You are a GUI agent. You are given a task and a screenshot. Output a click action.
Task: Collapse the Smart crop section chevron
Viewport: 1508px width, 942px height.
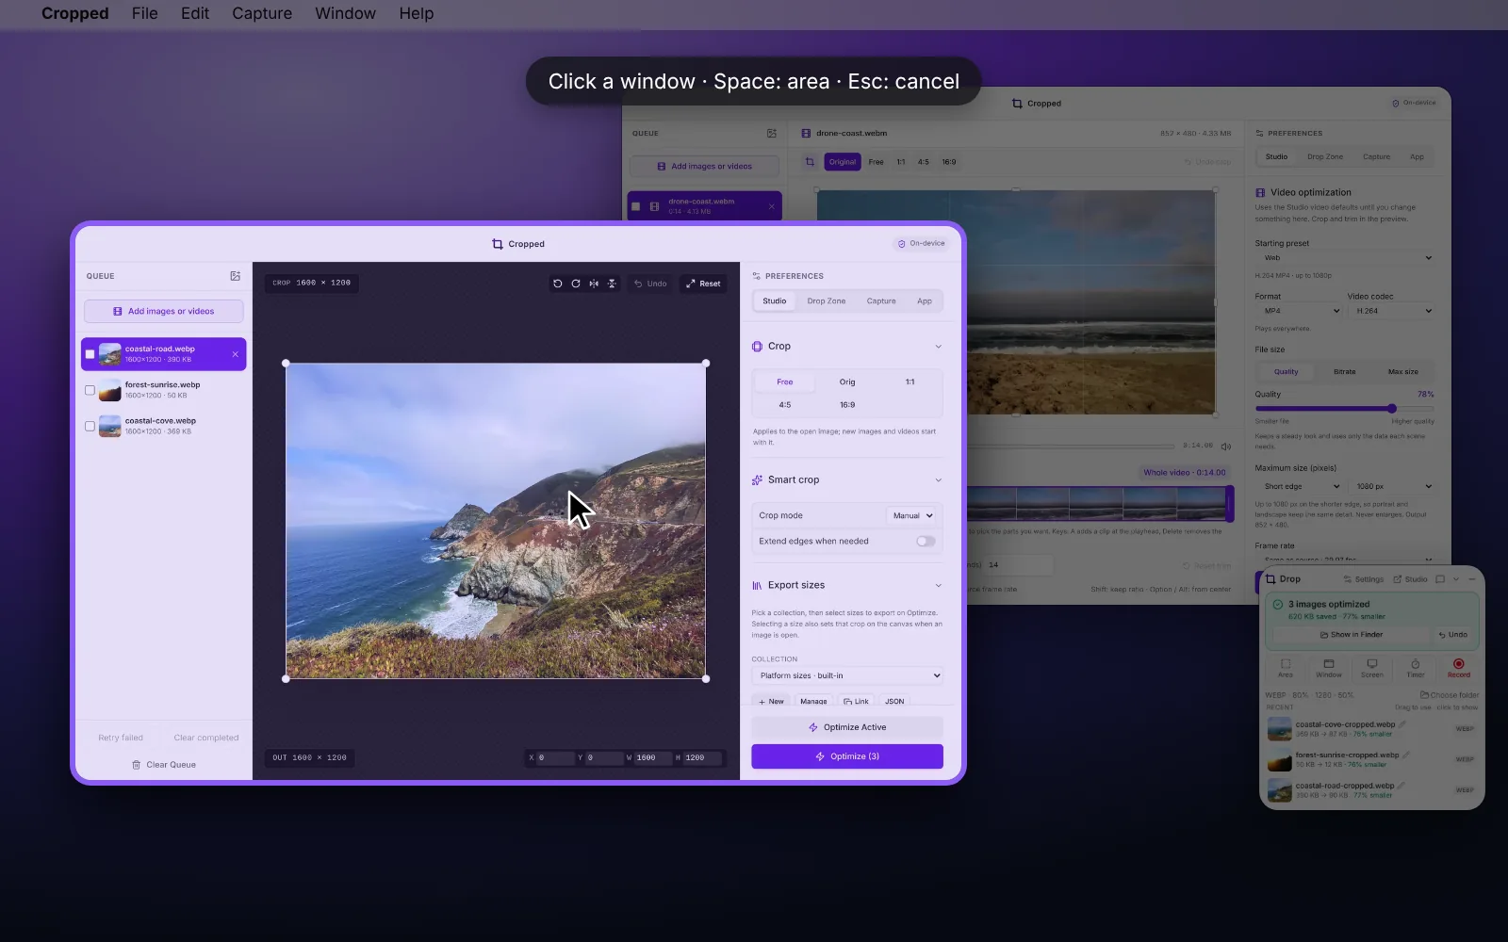(938, 480)
